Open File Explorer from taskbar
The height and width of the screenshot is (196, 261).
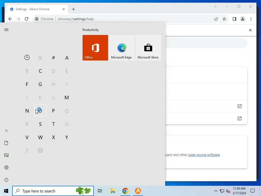tap(113, 191)
